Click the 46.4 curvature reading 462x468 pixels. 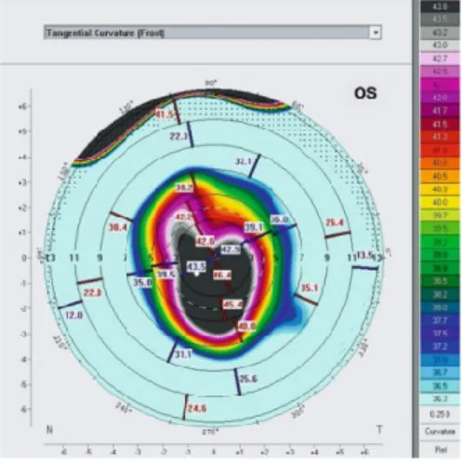(x=222, y=274)
